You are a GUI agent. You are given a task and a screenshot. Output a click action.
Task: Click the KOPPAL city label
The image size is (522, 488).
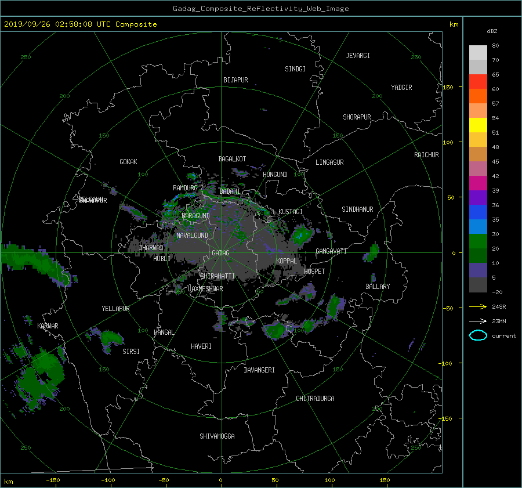tap(287, 261)
